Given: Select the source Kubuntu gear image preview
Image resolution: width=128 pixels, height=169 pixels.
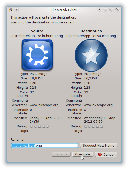Looking at the screenshot, I should (37, 55).
